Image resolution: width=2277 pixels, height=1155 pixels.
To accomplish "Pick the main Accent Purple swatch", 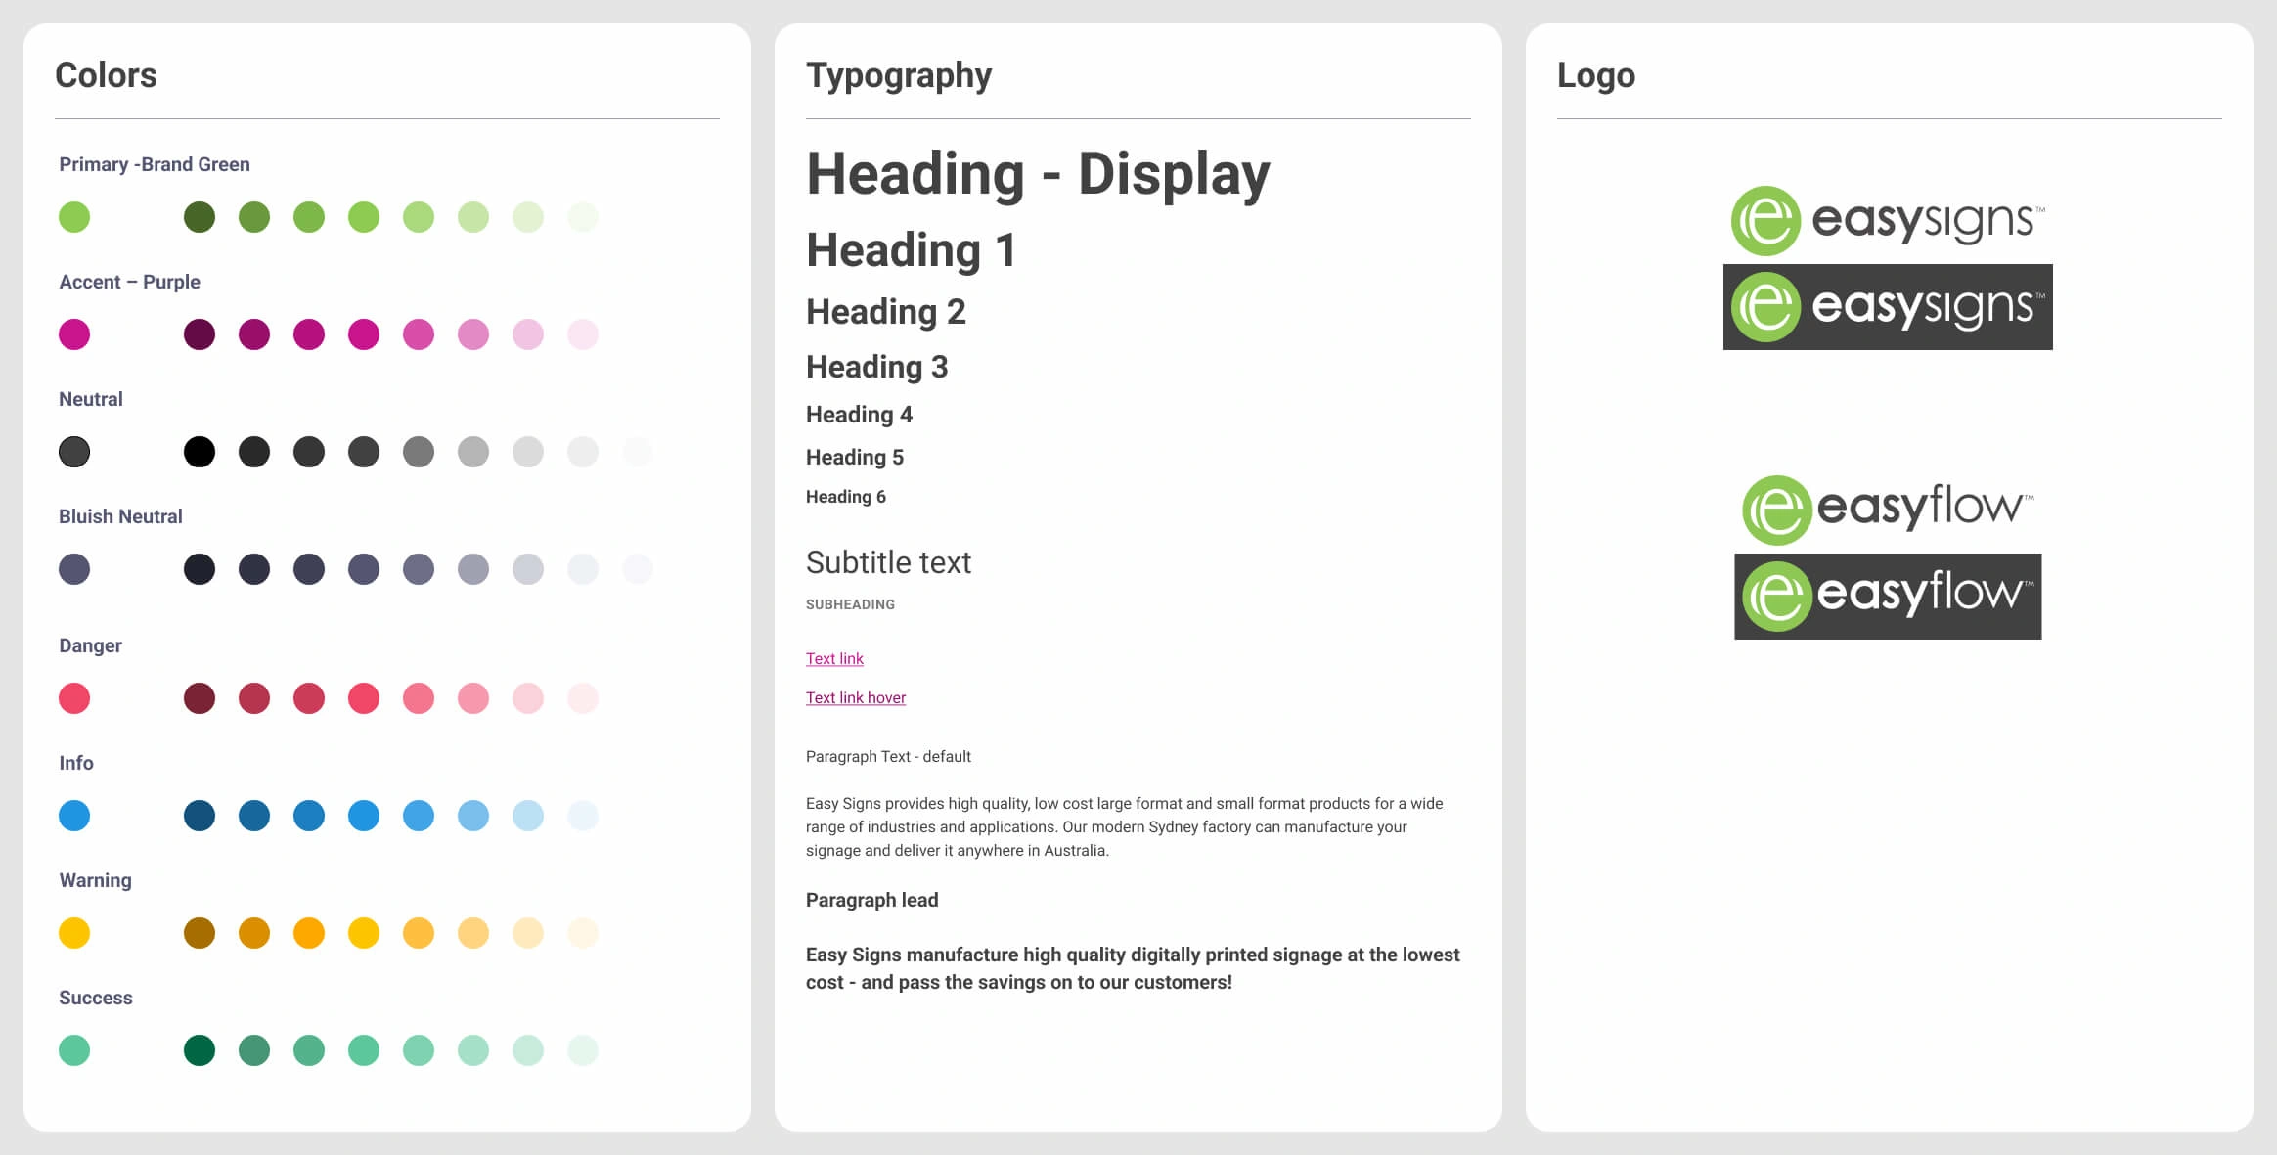I will tap(74, 334).
